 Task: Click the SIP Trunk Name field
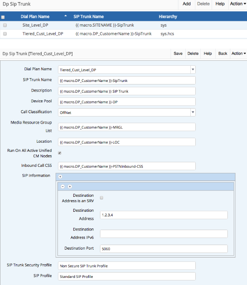[127, 80]
